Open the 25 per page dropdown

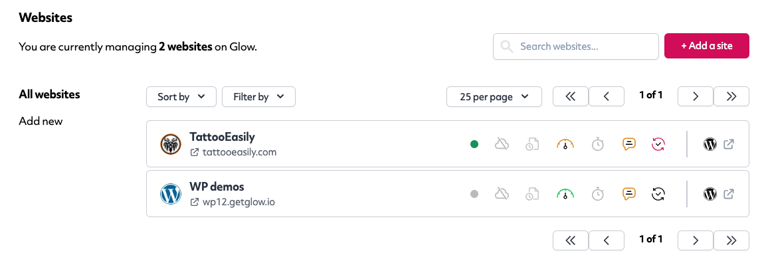(494, 96)
